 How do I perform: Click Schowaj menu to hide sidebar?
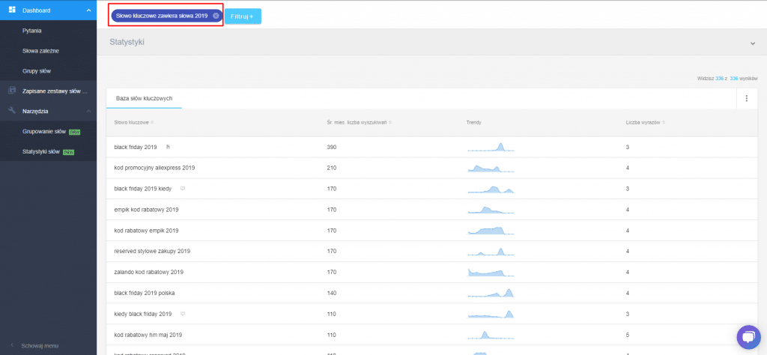40,345
